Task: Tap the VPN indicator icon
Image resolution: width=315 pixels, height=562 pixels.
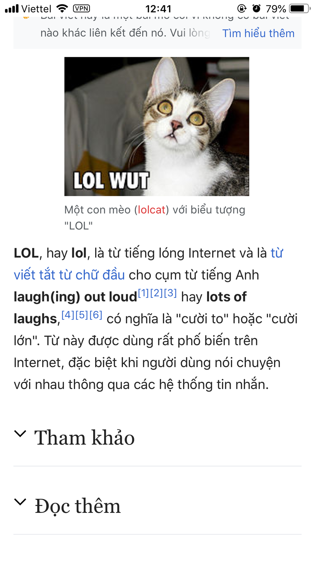Action: [x=81, y=8]
